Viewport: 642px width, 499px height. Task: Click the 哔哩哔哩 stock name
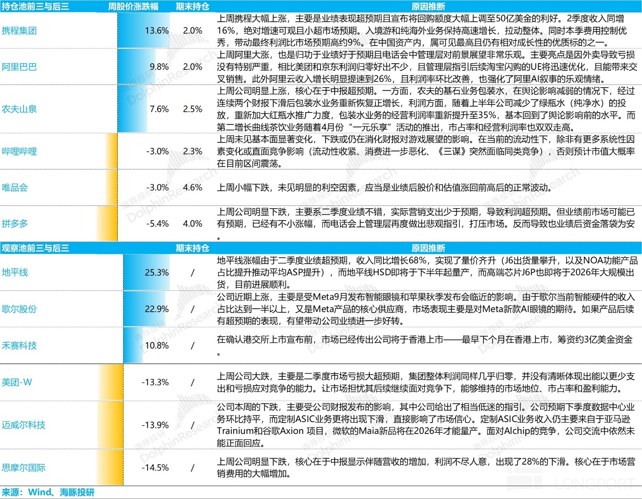point(19,151)
